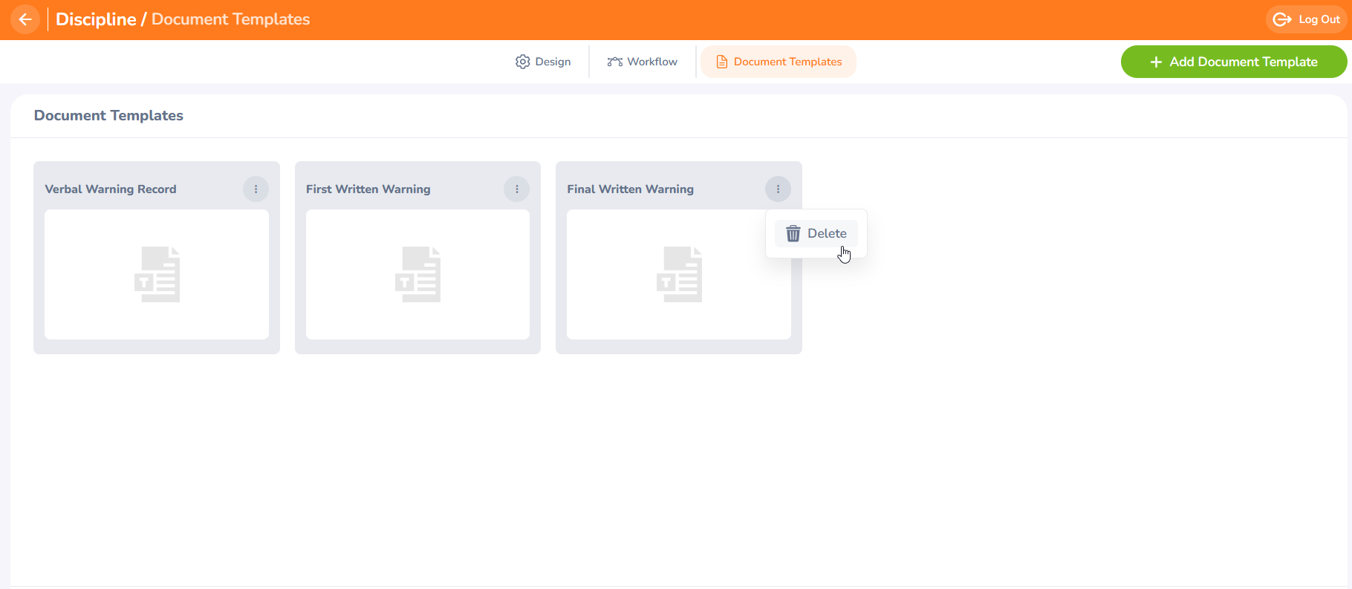Viewport: 1352px width, 589px height.
Task: Open First Written Warning three-dot menu
Action: pos(516,189)
